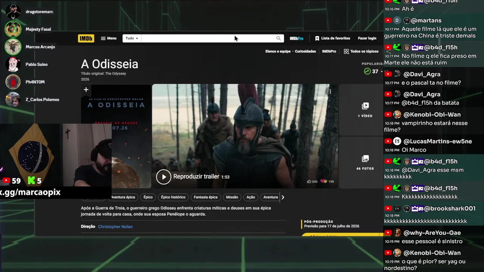484x272 pixels.
Task: Open trailer three-dot options menu
Action: click(330, 91)
